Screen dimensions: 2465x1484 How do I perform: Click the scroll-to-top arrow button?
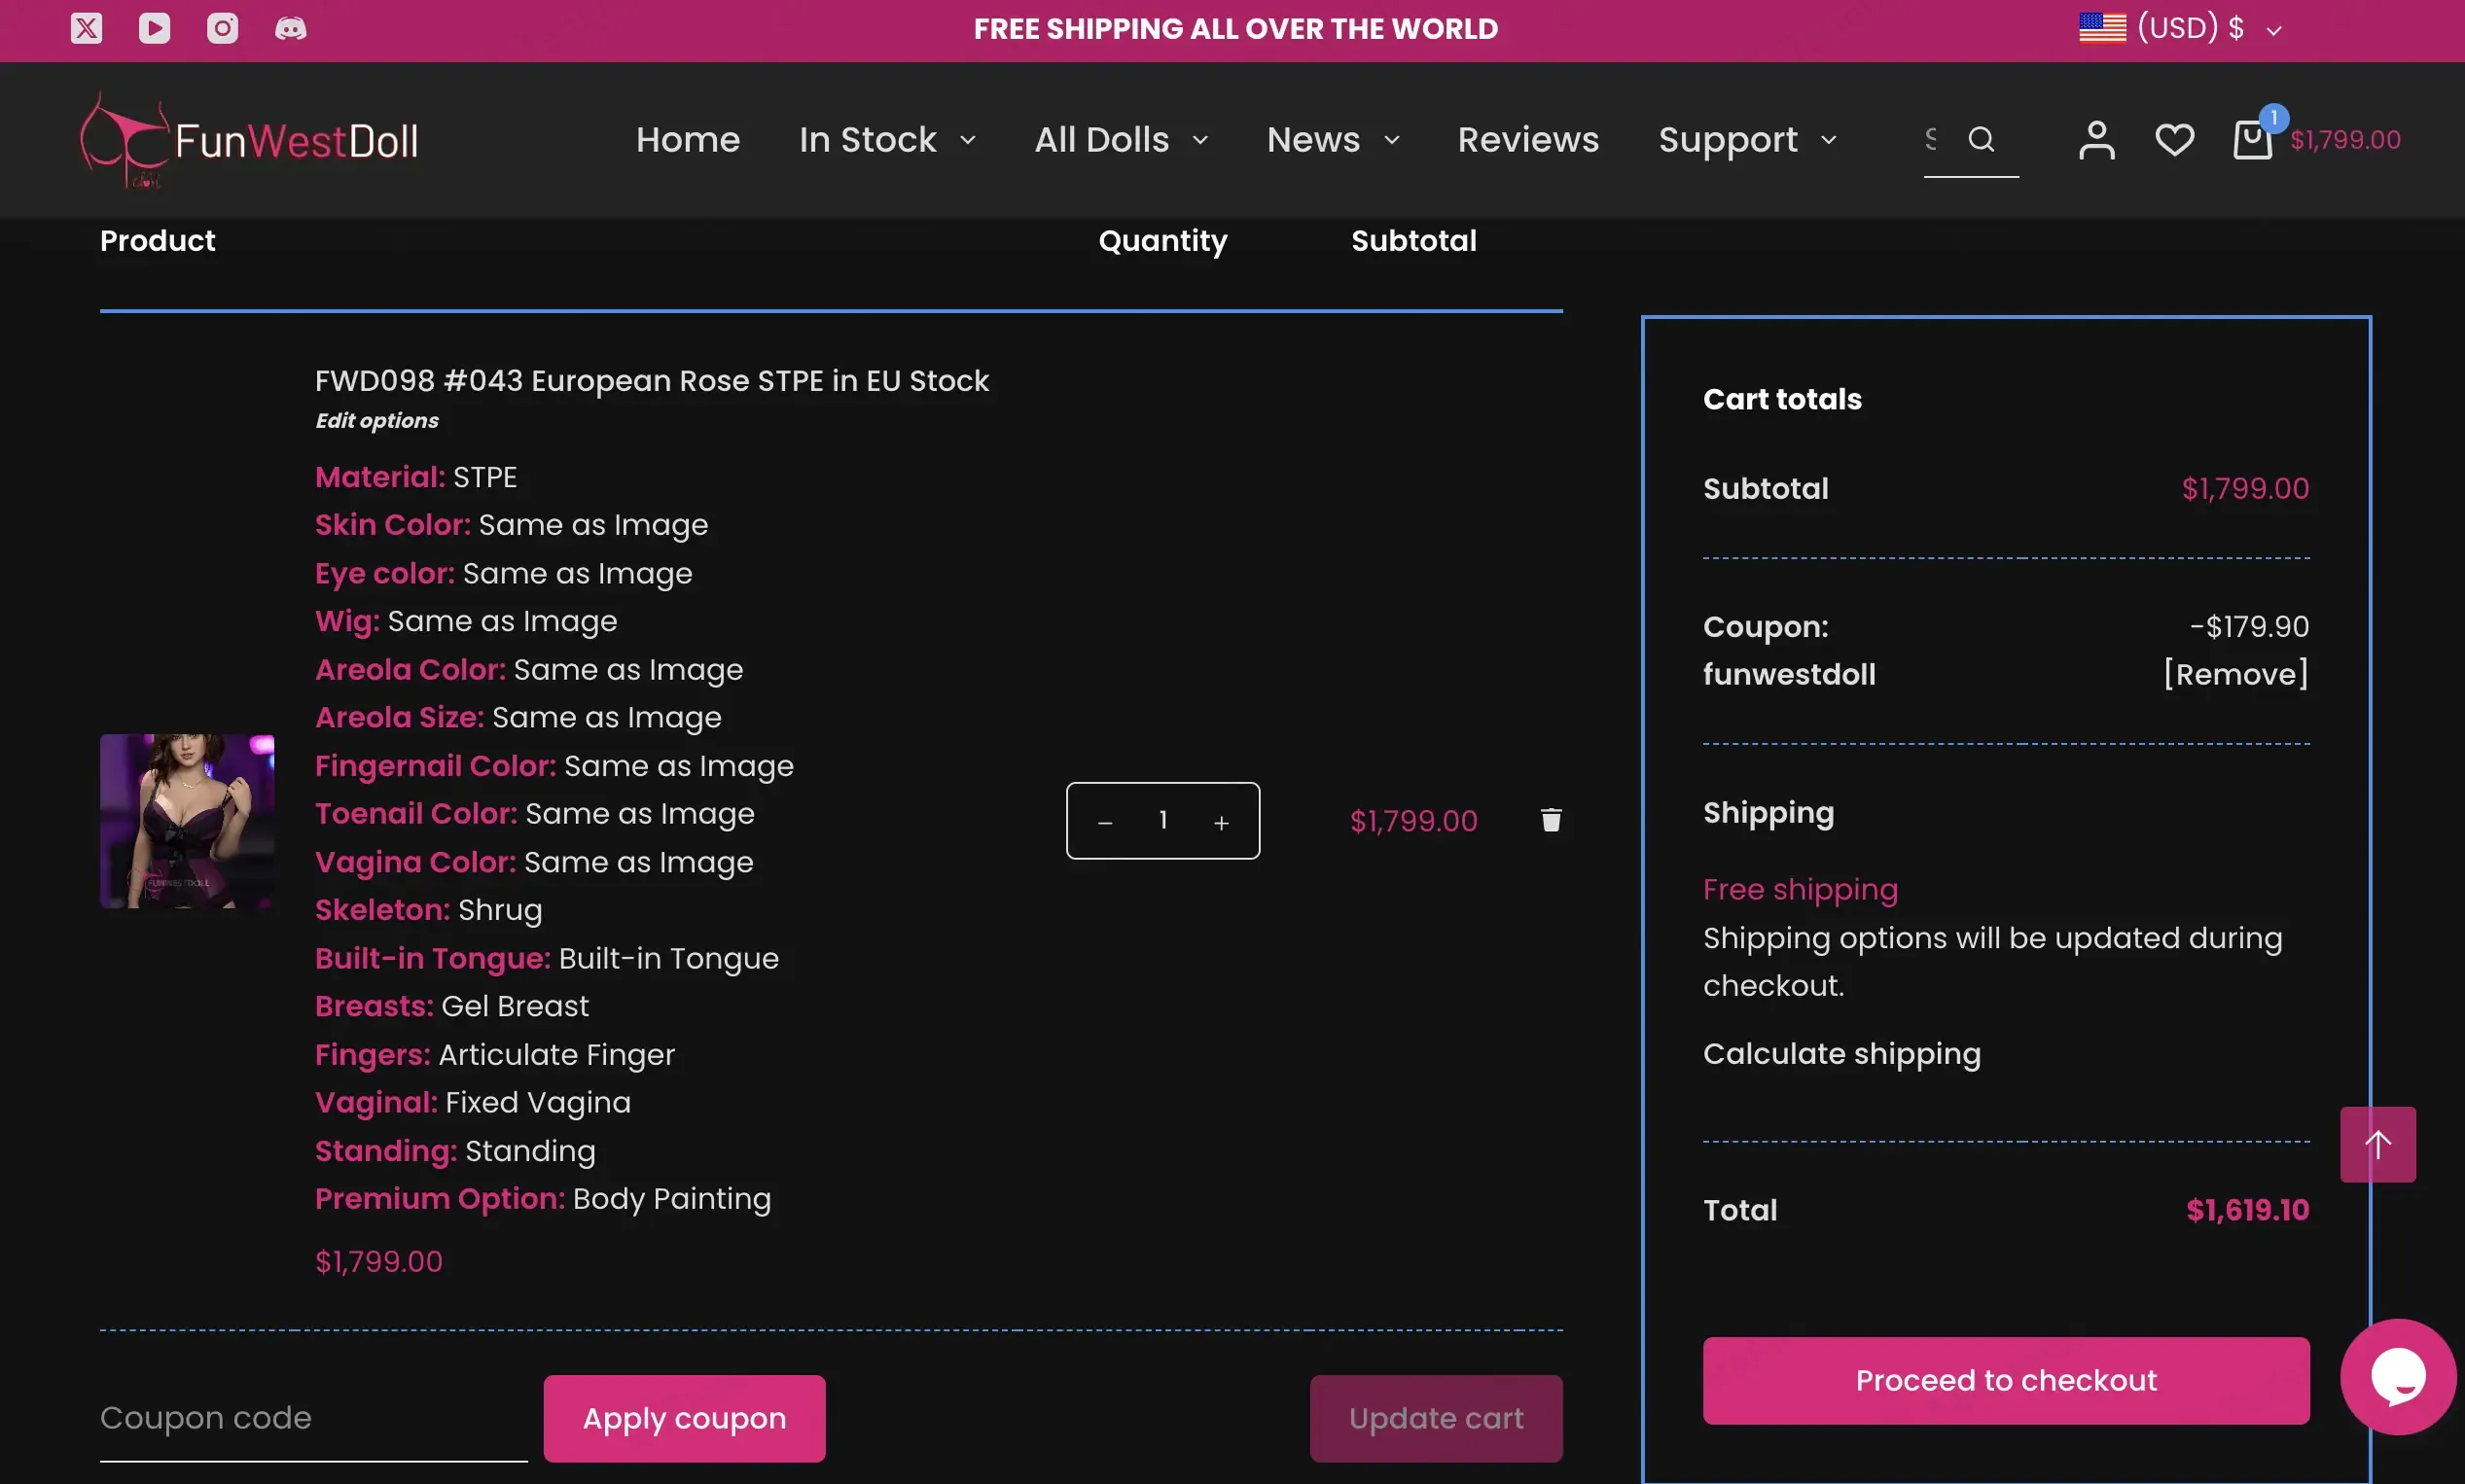[2377, 1144]
